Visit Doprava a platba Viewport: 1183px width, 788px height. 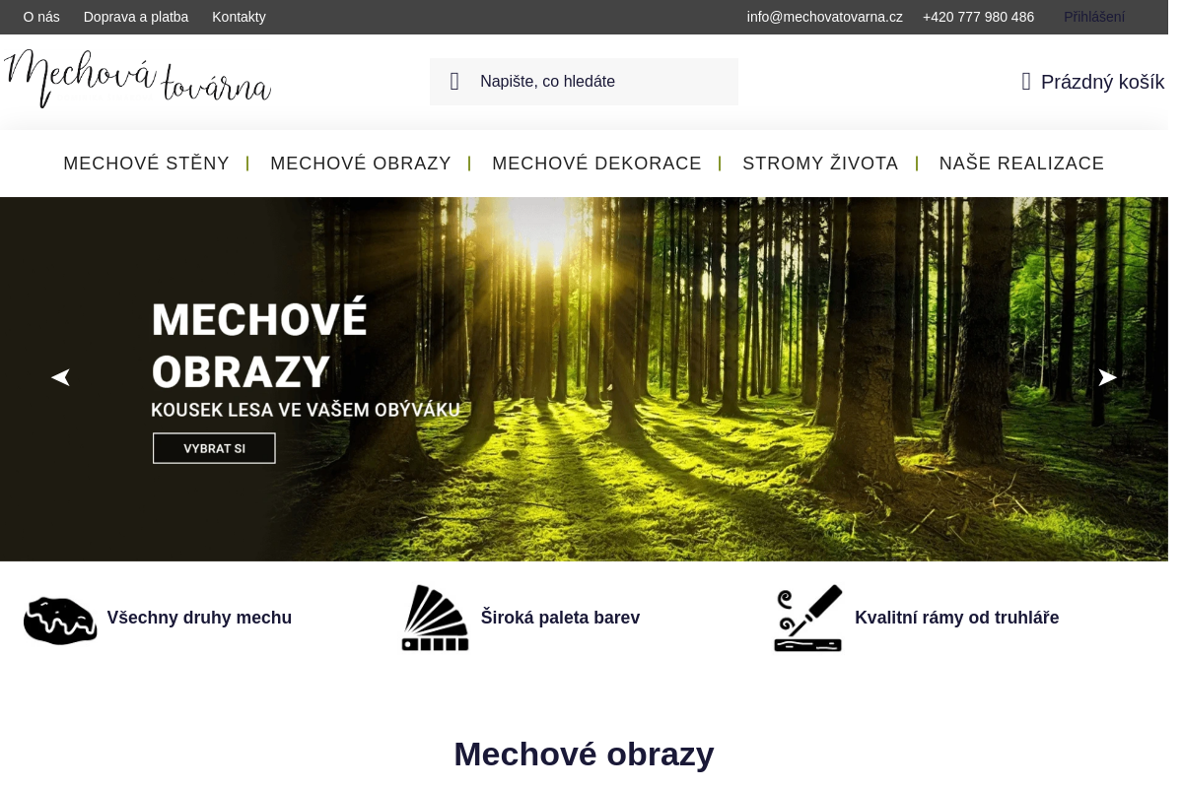tap(136, 17)
